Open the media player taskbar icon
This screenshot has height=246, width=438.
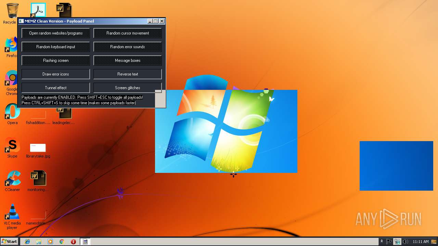50,242
